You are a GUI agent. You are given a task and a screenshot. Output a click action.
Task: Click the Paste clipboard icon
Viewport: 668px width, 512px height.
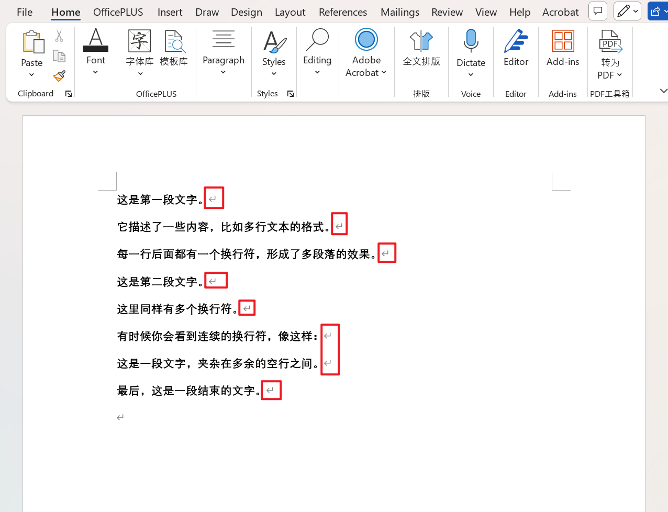tap(32, 42)
